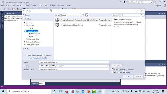
Task: Open the volume speaker icon in the system tray
Action: [x=144, y=91]
